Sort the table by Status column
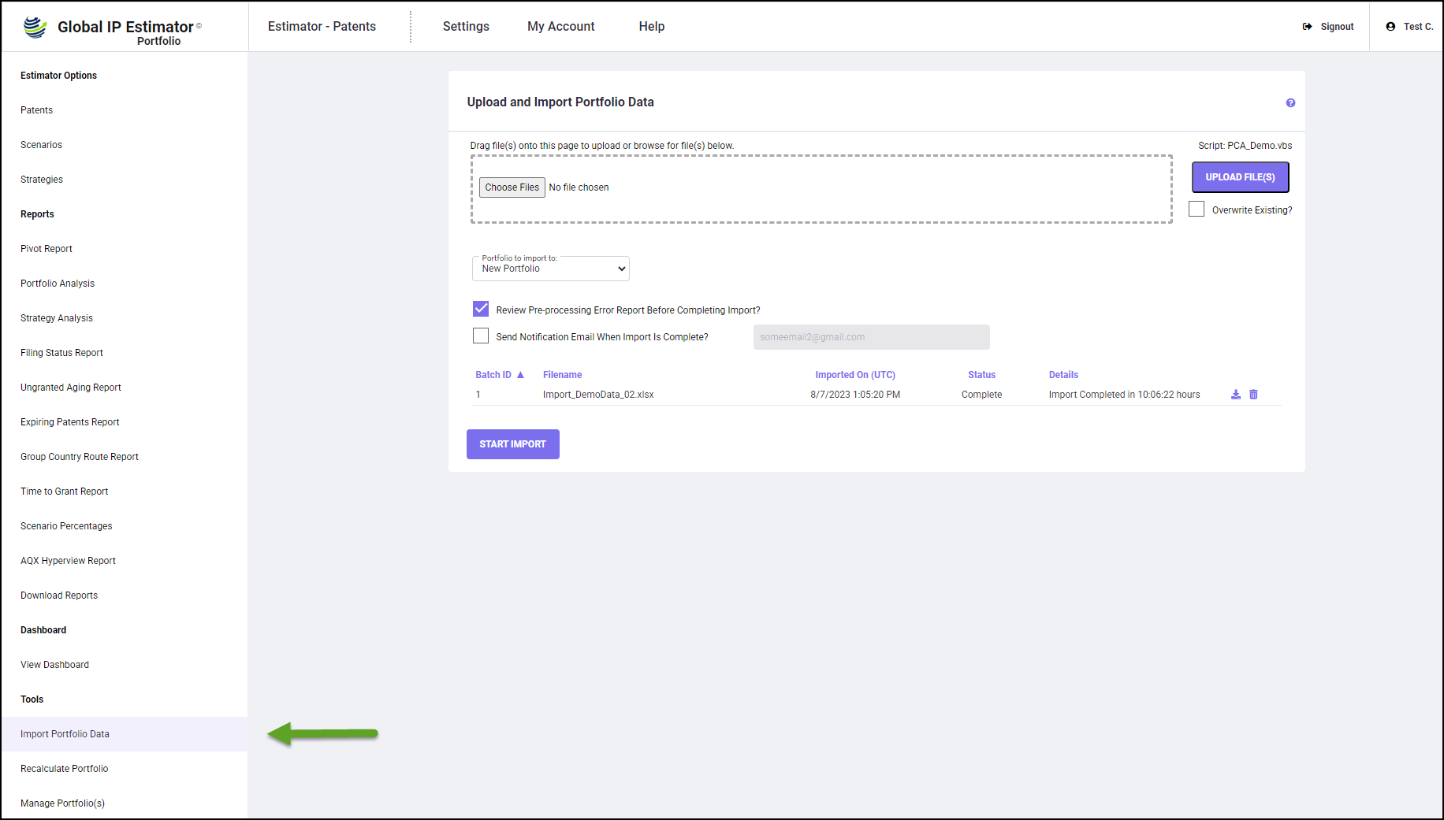 981,375
